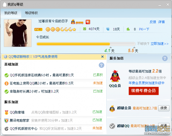Viewport: 172px width, 136px height.
Task: Click the QQ手机版游戏中心 gray icon
Action: pyautogui.click(x=7, y=129)
